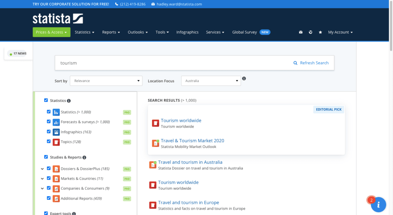Click the dossier icon beside Travel and tourism in Australia

tap(153, 165)
